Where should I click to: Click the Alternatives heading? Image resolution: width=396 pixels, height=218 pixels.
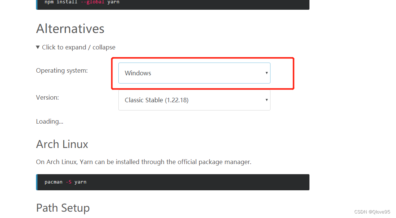(x=70, y=28)
